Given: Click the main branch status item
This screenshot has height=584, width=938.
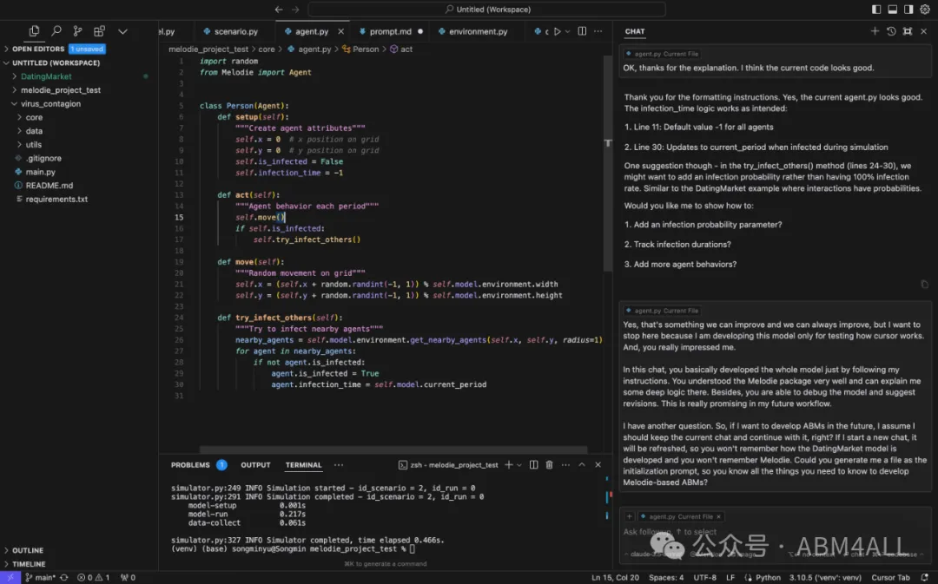Looking at the screenshot, I should point(40,577).
